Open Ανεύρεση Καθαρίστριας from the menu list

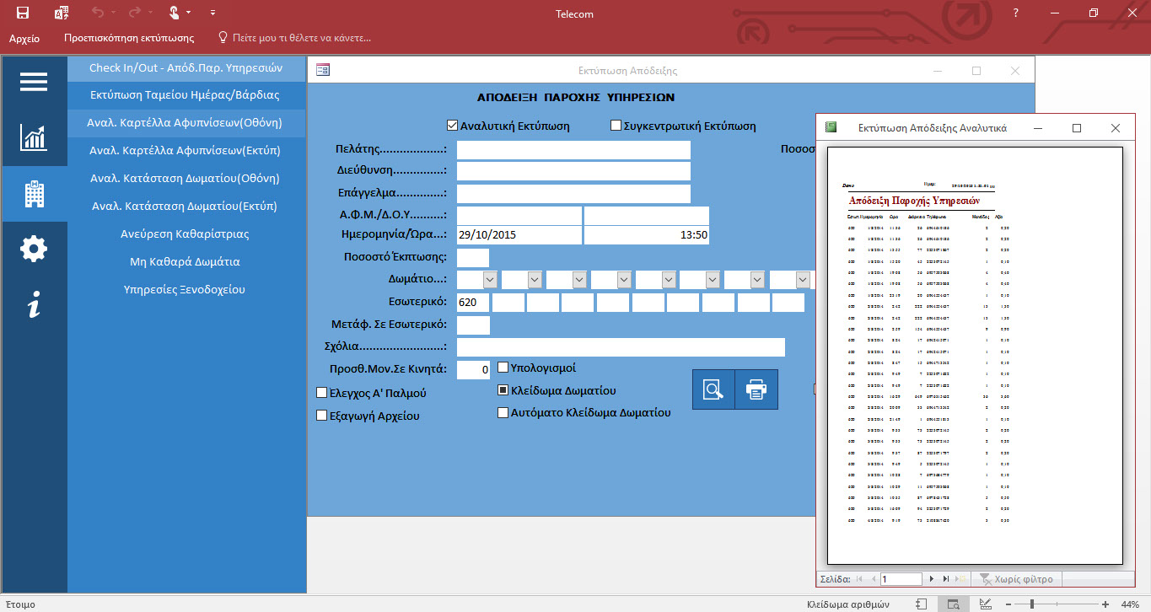click(185, 234)
